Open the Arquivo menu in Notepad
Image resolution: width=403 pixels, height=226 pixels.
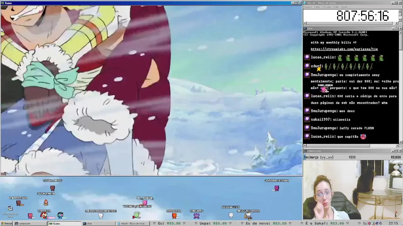(308, 7)
